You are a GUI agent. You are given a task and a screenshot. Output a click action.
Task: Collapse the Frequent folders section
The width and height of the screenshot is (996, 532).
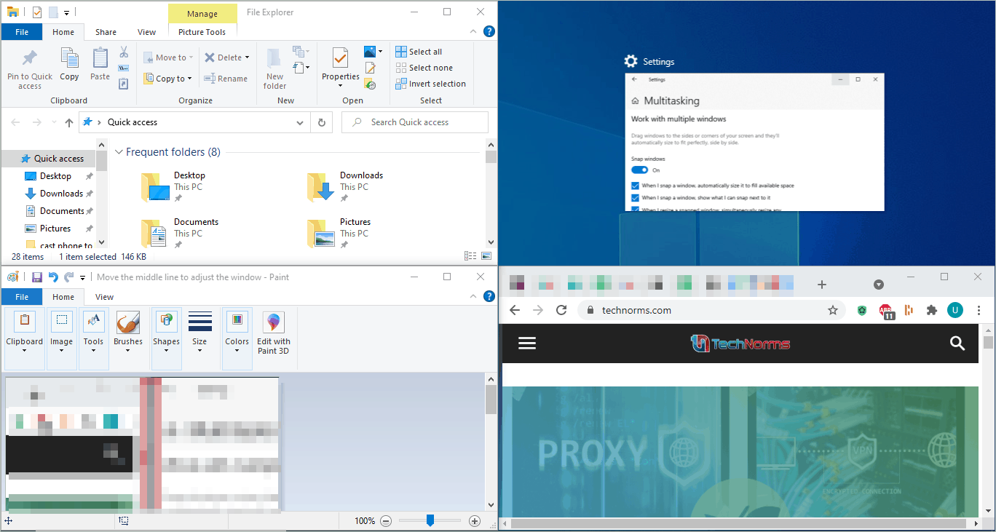(119, 152)
